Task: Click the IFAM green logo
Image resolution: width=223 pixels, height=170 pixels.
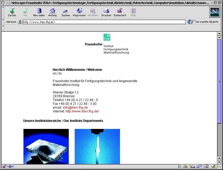Action: click(x=107, y=37)
